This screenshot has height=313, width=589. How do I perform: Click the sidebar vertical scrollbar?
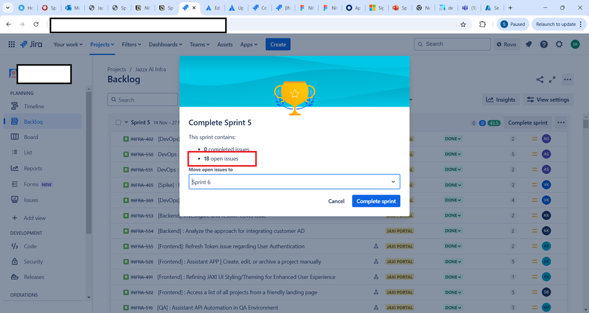pos(88,162)
